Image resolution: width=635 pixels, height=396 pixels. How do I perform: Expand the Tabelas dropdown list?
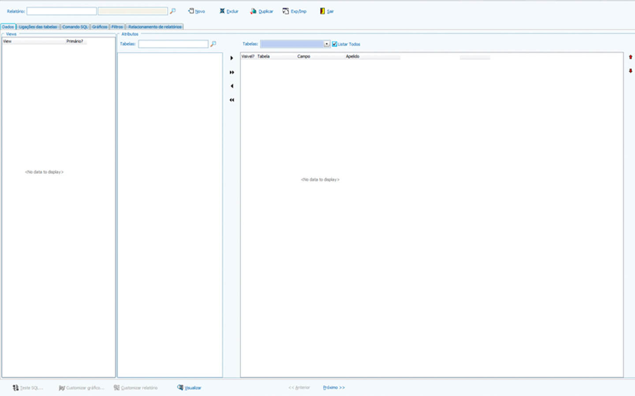(x=327, y=44)
